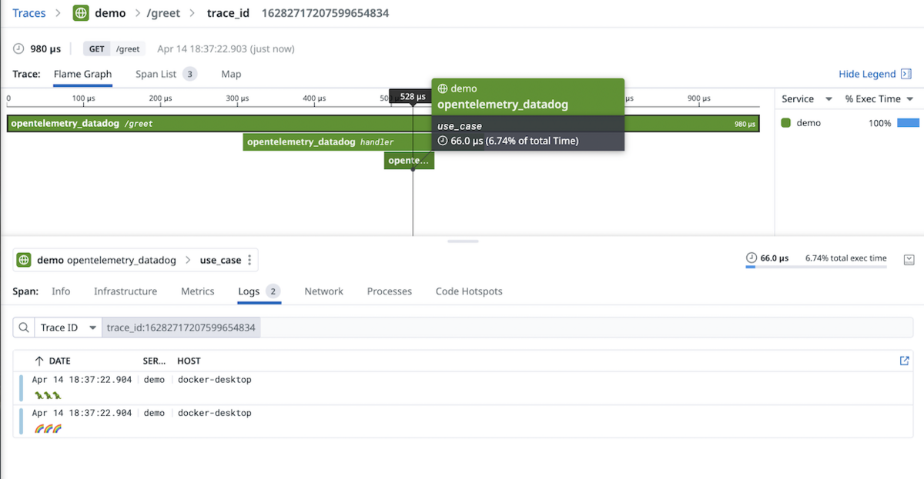Collapse the span details panel using the chevron box

click(x=909, y=259)
